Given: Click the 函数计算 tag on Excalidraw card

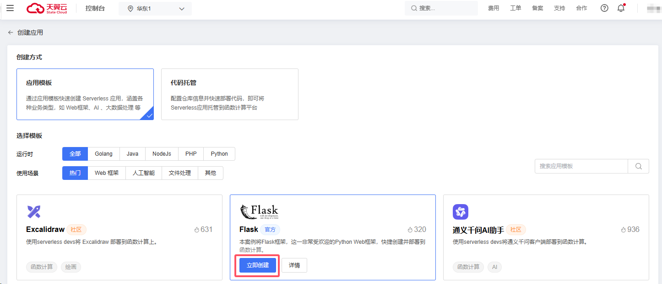Looking at the screenshot, I should (x=42, y=267).
